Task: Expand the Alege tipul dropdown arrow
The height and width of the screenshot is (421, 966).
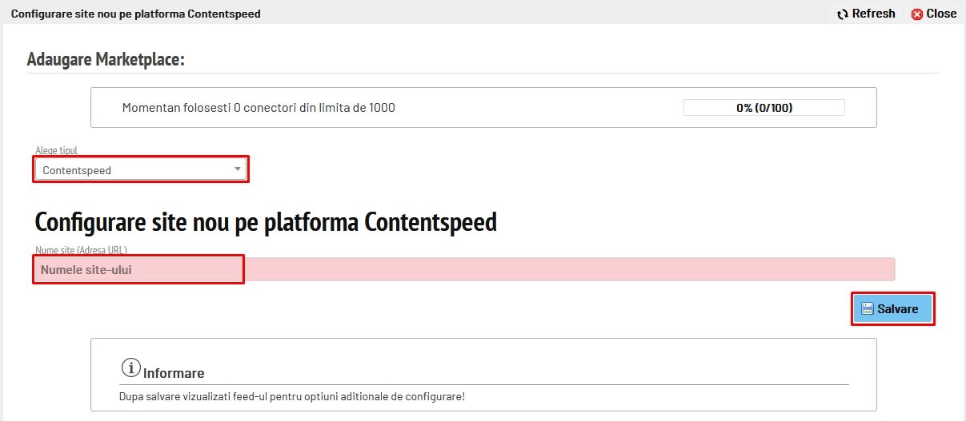Action: pos(237,169)
